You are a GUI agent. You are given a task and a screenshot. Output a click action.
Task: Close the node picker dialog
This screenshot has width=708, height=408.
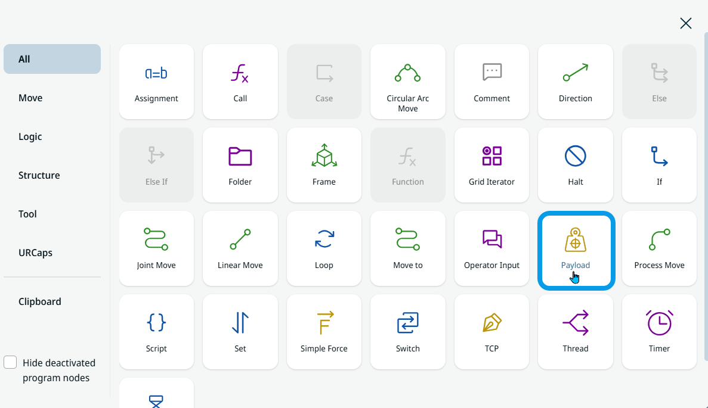click(686, 23)
